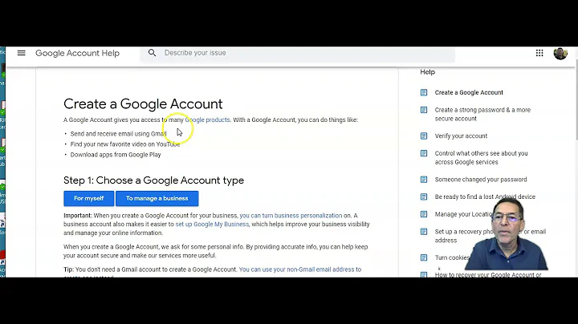Open Turn cookies sidebar article
578x324 pixels.
click(452, 257)
